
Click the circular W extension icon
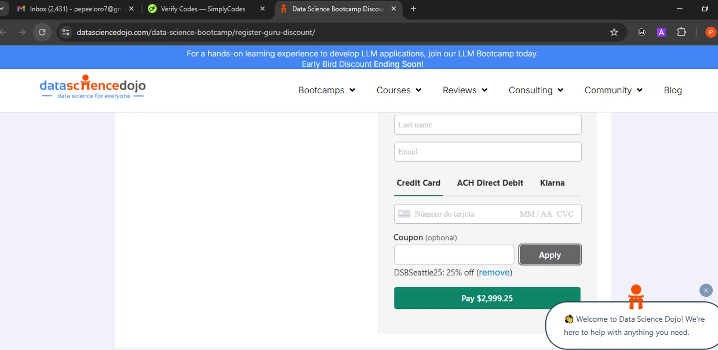(x=641, y=32)
